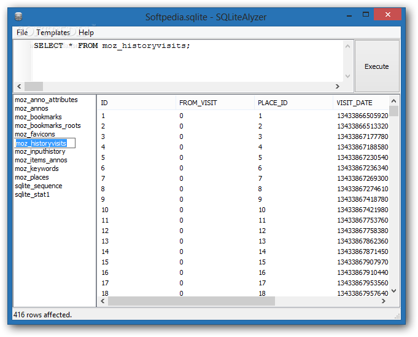Viewport: 418px width, 337px height.
Task: Click the '416 rows affected.' status text
Action: pos(42,315)
